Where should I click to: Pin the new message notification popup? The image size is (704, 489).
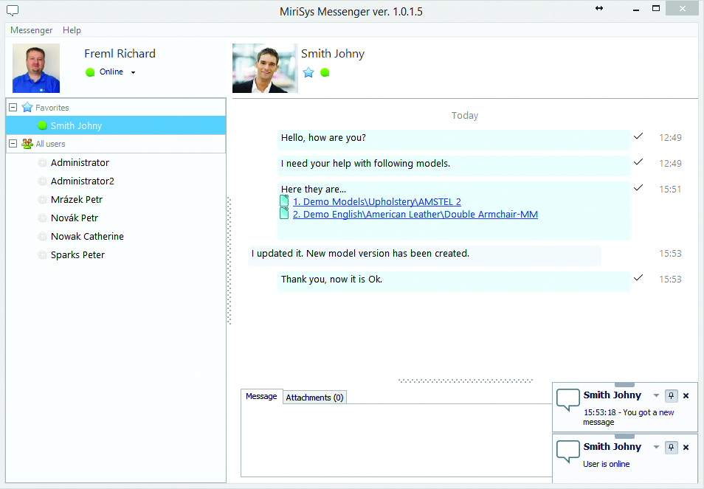(671, 395)
